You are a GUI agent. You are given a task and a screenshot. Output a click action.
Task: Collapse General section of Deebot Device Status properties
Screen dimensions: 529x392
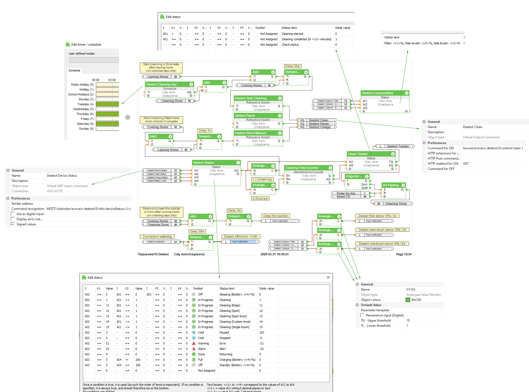click(8, 170)
